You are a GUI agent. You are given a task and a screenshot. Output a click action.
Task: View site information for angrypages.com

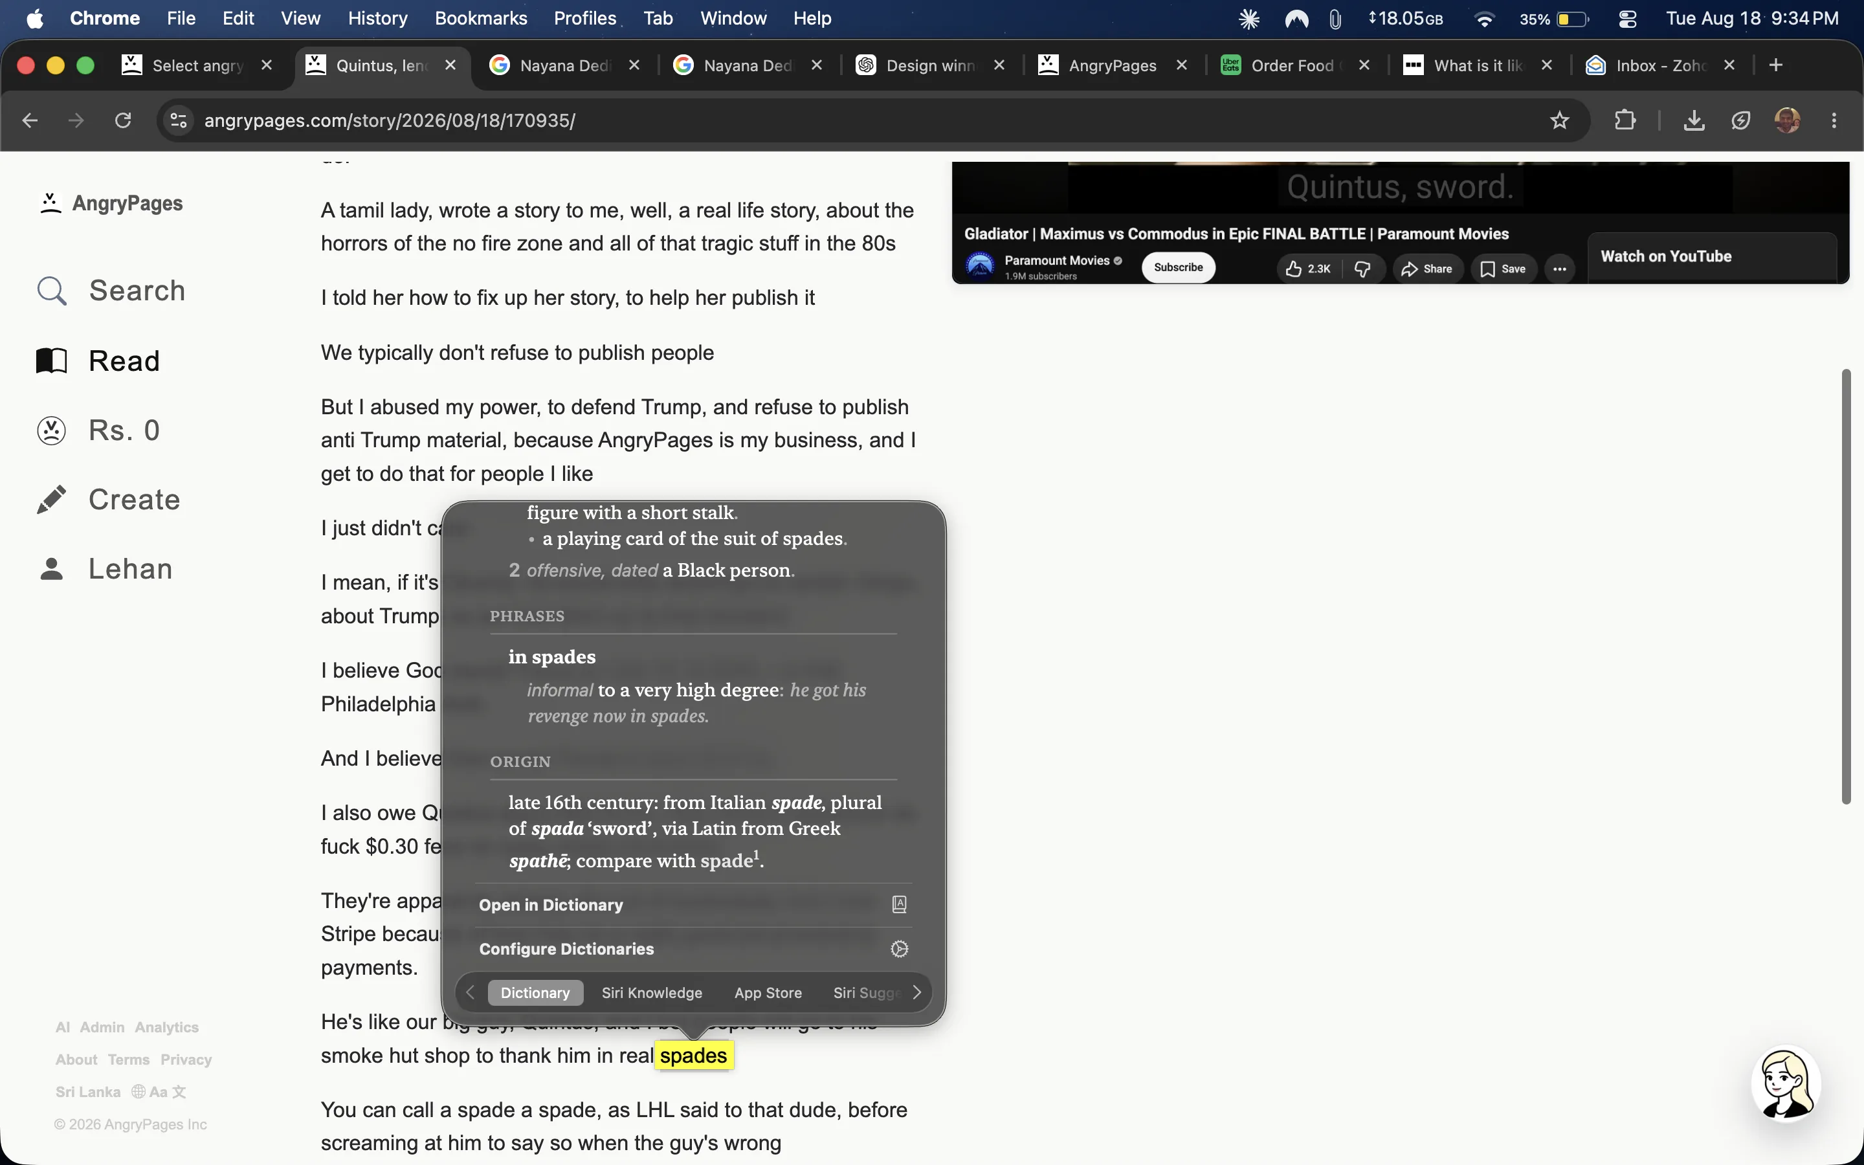[x=179, y=120]
